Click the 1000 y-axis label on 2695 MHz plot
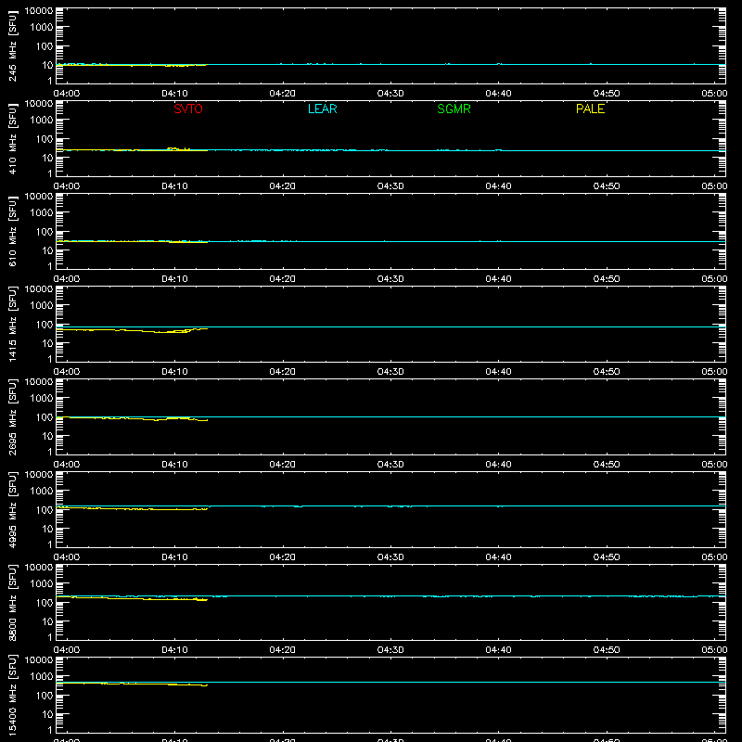This screenshot has width=742, height=742. click(x=42, y=399)
